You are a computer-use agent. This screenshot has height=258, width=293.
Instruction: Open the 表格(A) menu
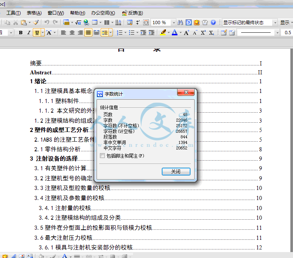[x=34, y=13]
